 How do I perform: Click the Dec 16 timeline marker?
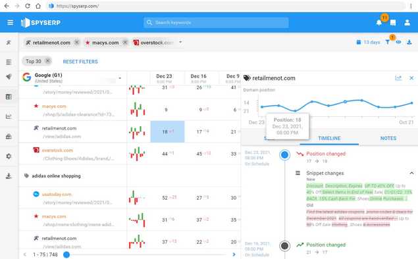pos(285,246)
